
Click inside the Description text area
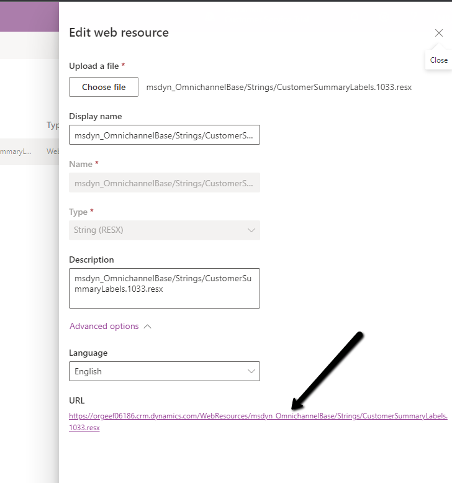[x=164, y=288]
